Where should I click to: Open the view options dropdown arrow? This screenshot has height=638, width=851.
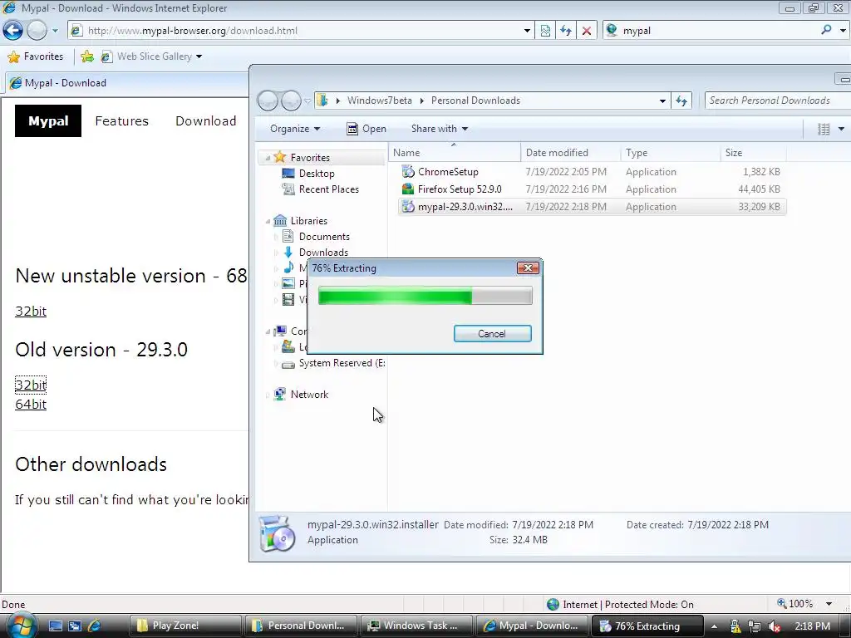coord(841,129)
